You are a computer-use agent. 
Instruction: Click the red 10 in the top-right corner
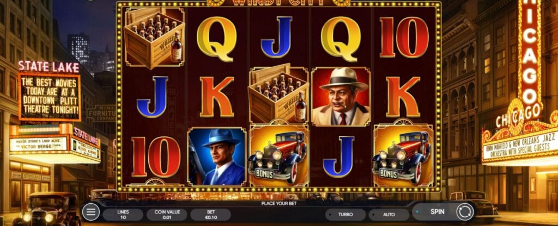pos(404,37)
